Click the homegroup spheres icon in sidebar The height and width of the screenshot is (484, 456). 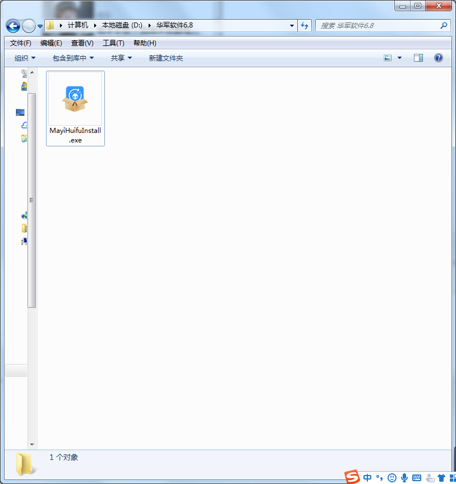pyautogui.click(x=24, y=215)
